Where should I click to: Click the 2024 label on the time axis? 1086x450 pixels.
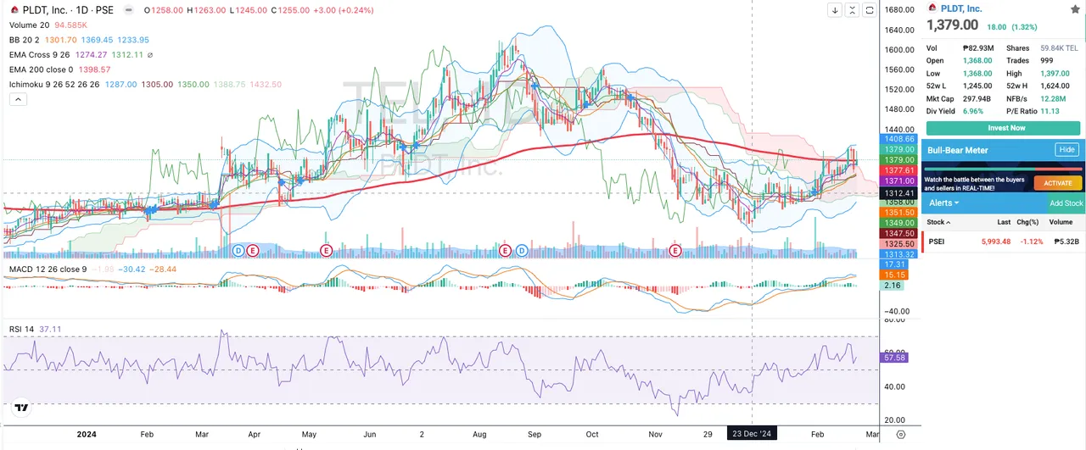[x=87, y=433]
